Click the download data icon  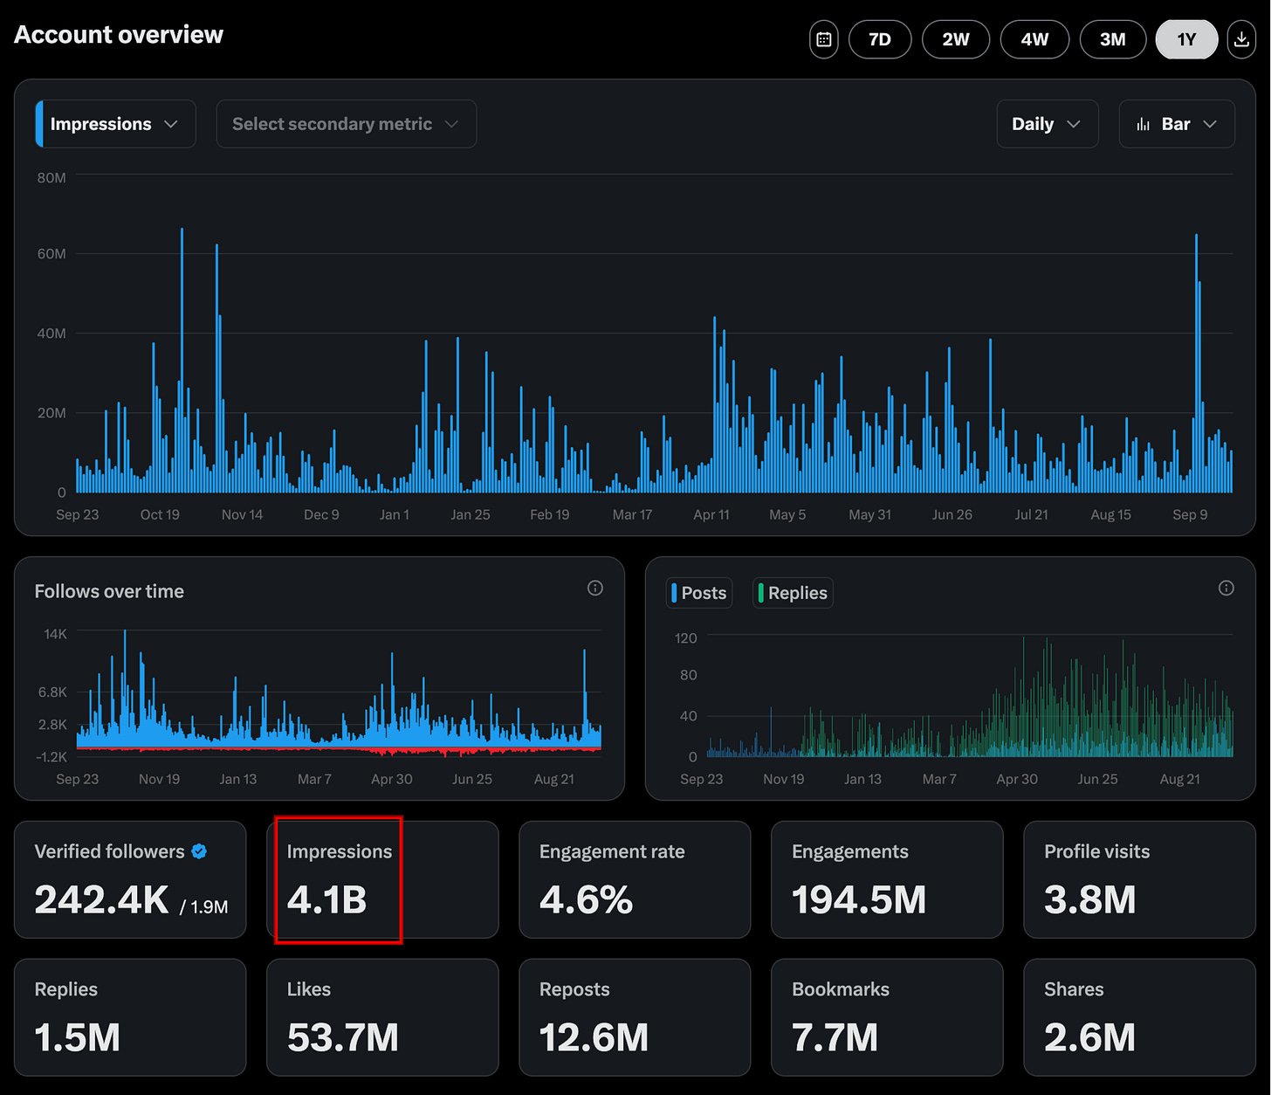click(x=1240, y=39)
